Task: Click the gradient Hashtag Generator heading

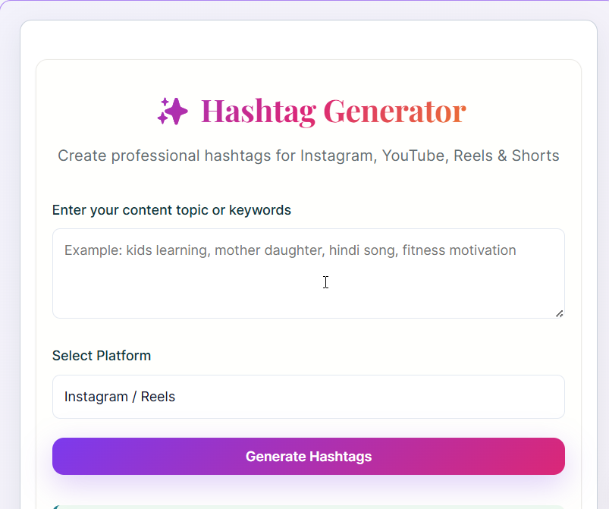Action: click(x=331, y=111)
